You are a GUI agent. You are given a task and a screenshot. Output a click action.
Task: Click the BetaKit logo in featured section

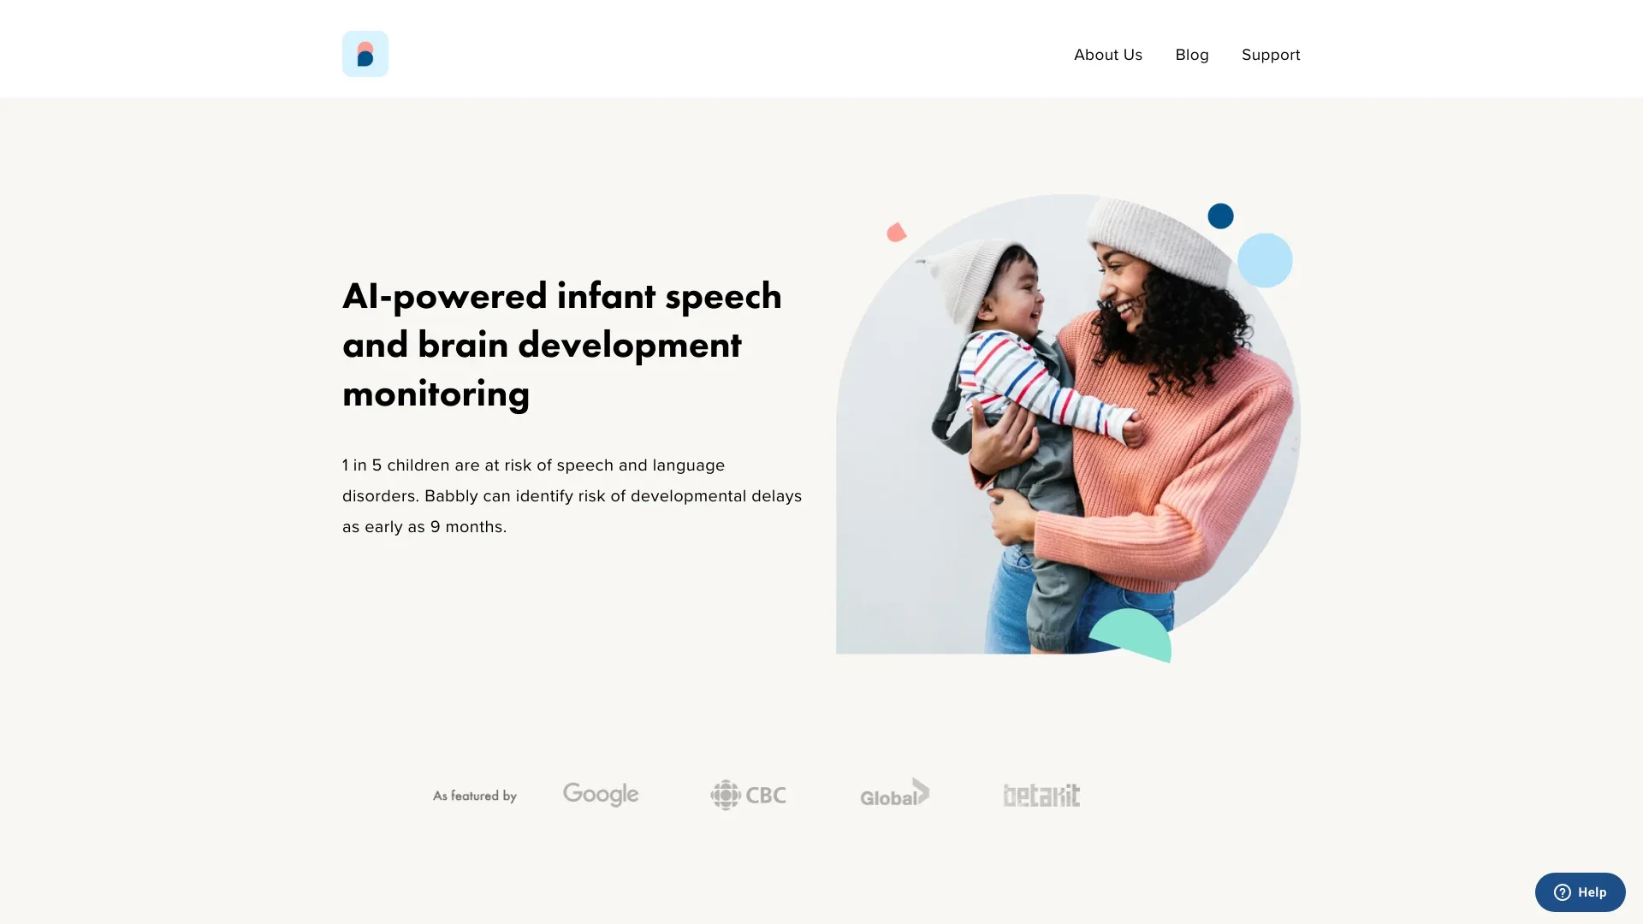tap(1041, 796)
